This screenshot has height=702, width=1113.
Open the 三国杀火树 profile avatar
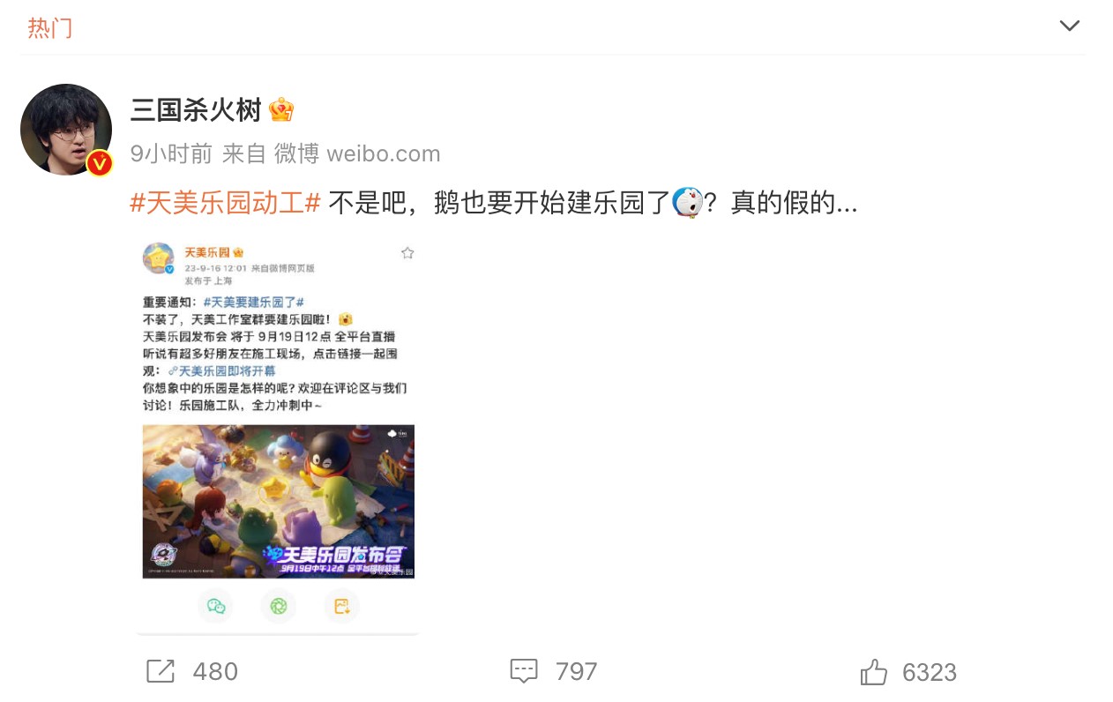(66, 130)
